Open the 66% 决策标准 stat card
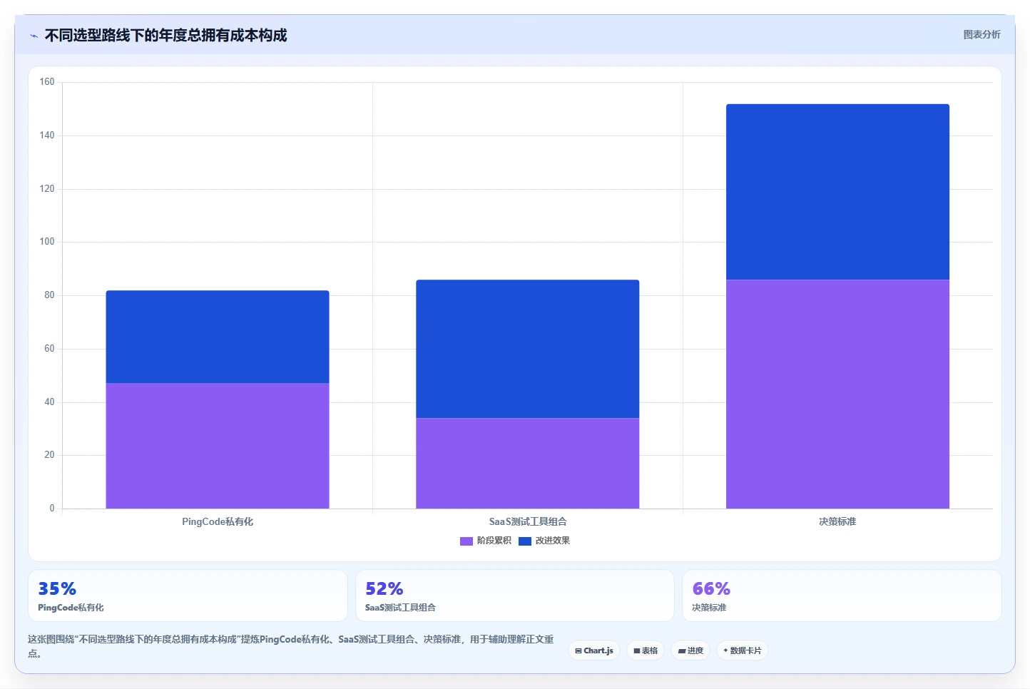 (x=842, y=596)
